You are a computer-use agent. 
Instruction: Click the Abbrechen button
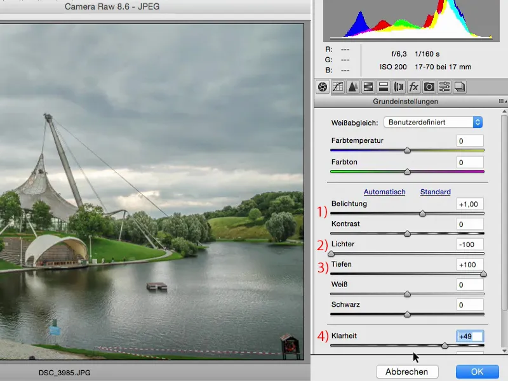pos(407,371)
